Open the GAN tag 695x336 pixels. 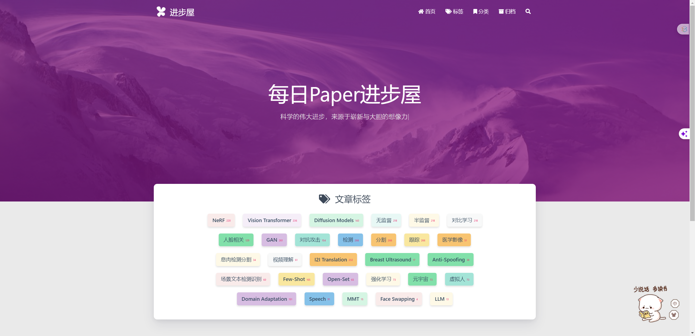(x=274, y=240)
